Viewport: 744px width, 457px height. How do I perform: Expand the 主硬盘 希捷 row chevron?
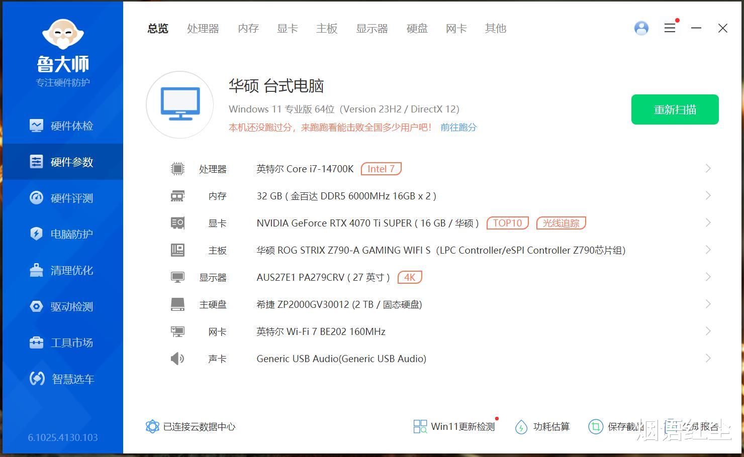[x=708, y=304]
